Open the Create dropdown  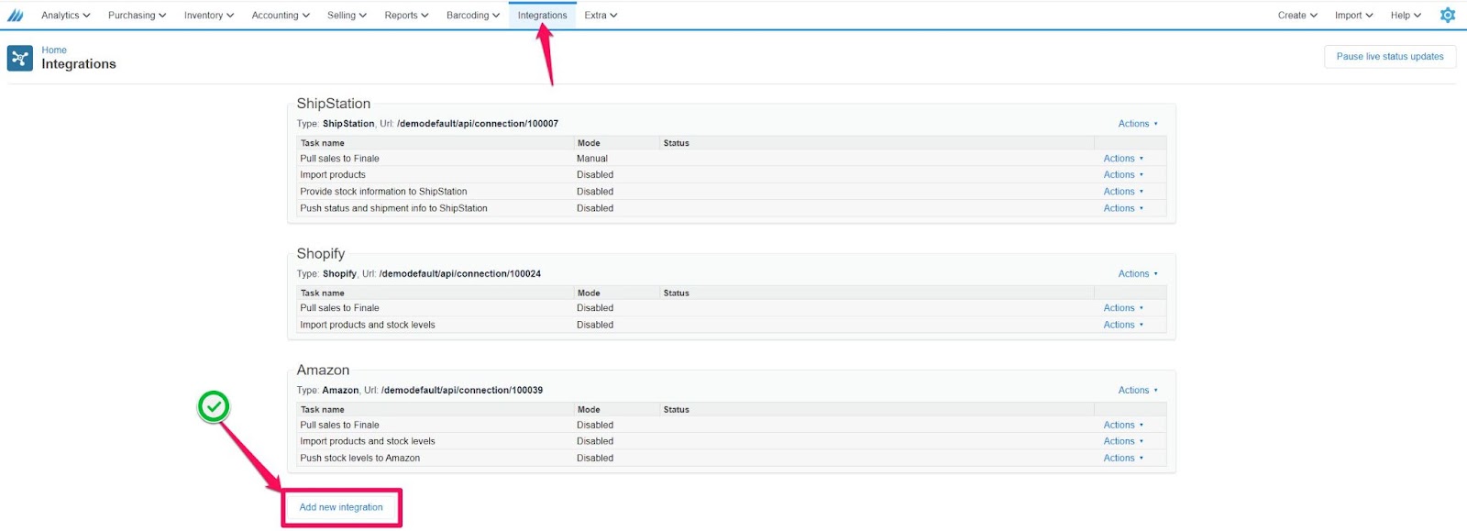point(1297,16)
